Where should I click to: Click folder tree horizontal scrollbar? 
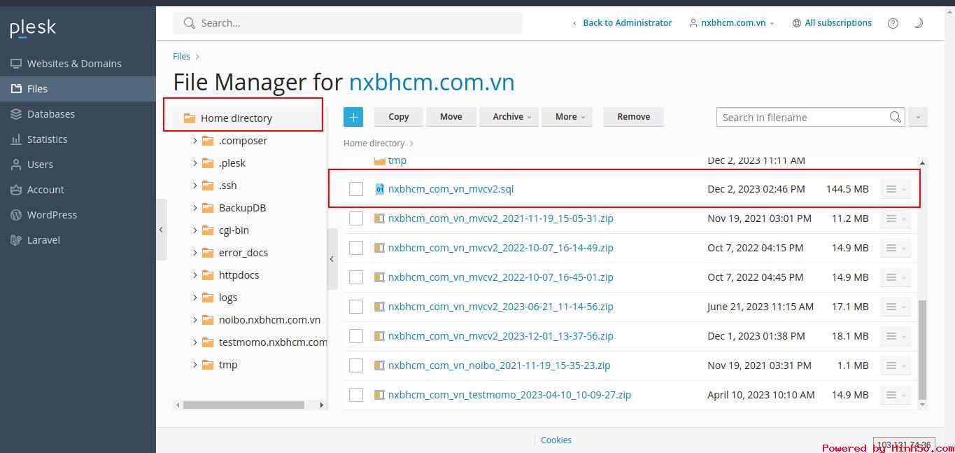[x=243, y=405]
